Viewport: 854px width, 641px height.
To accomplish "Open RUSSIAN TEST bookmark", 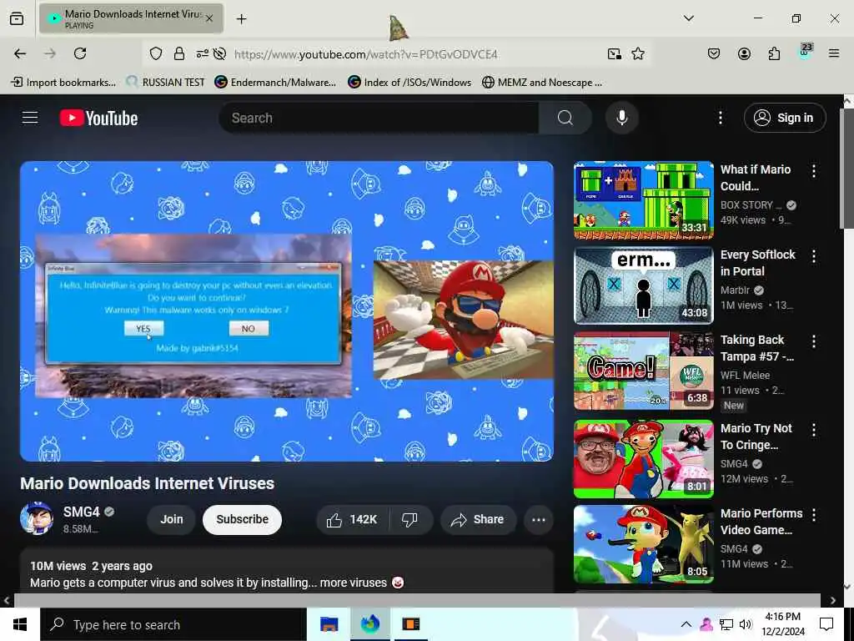I will (166, 83).
